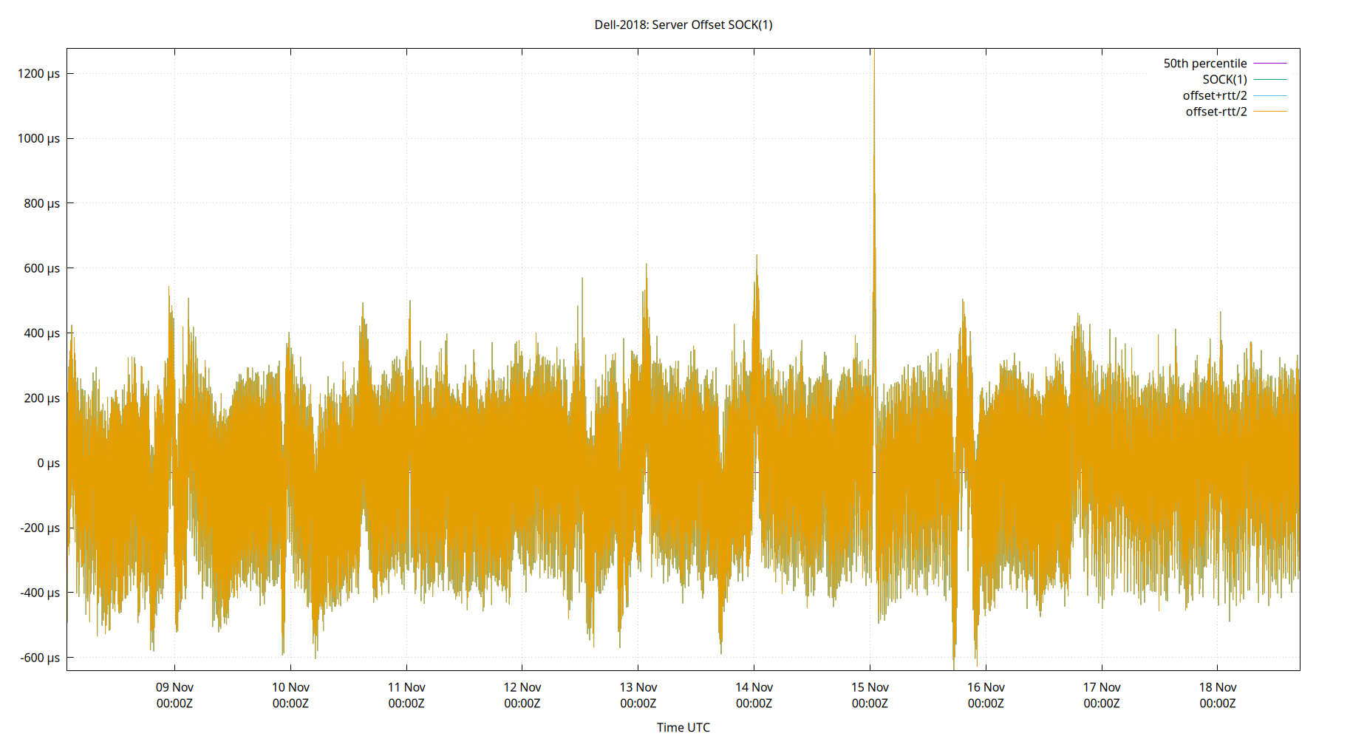
Task: Expand details for the offset+rtt/2 series
Action: coord(1214,95)
